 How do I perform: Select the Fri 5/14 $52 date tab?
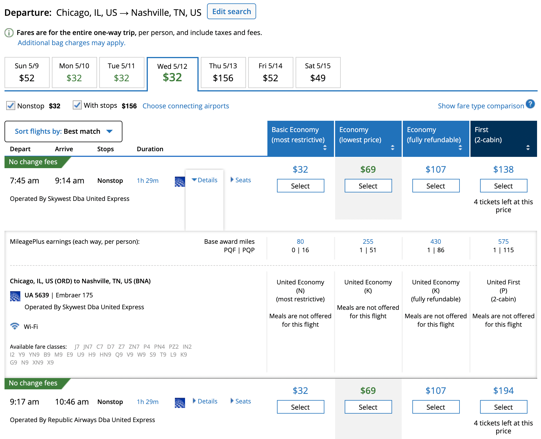pos(270,73)
